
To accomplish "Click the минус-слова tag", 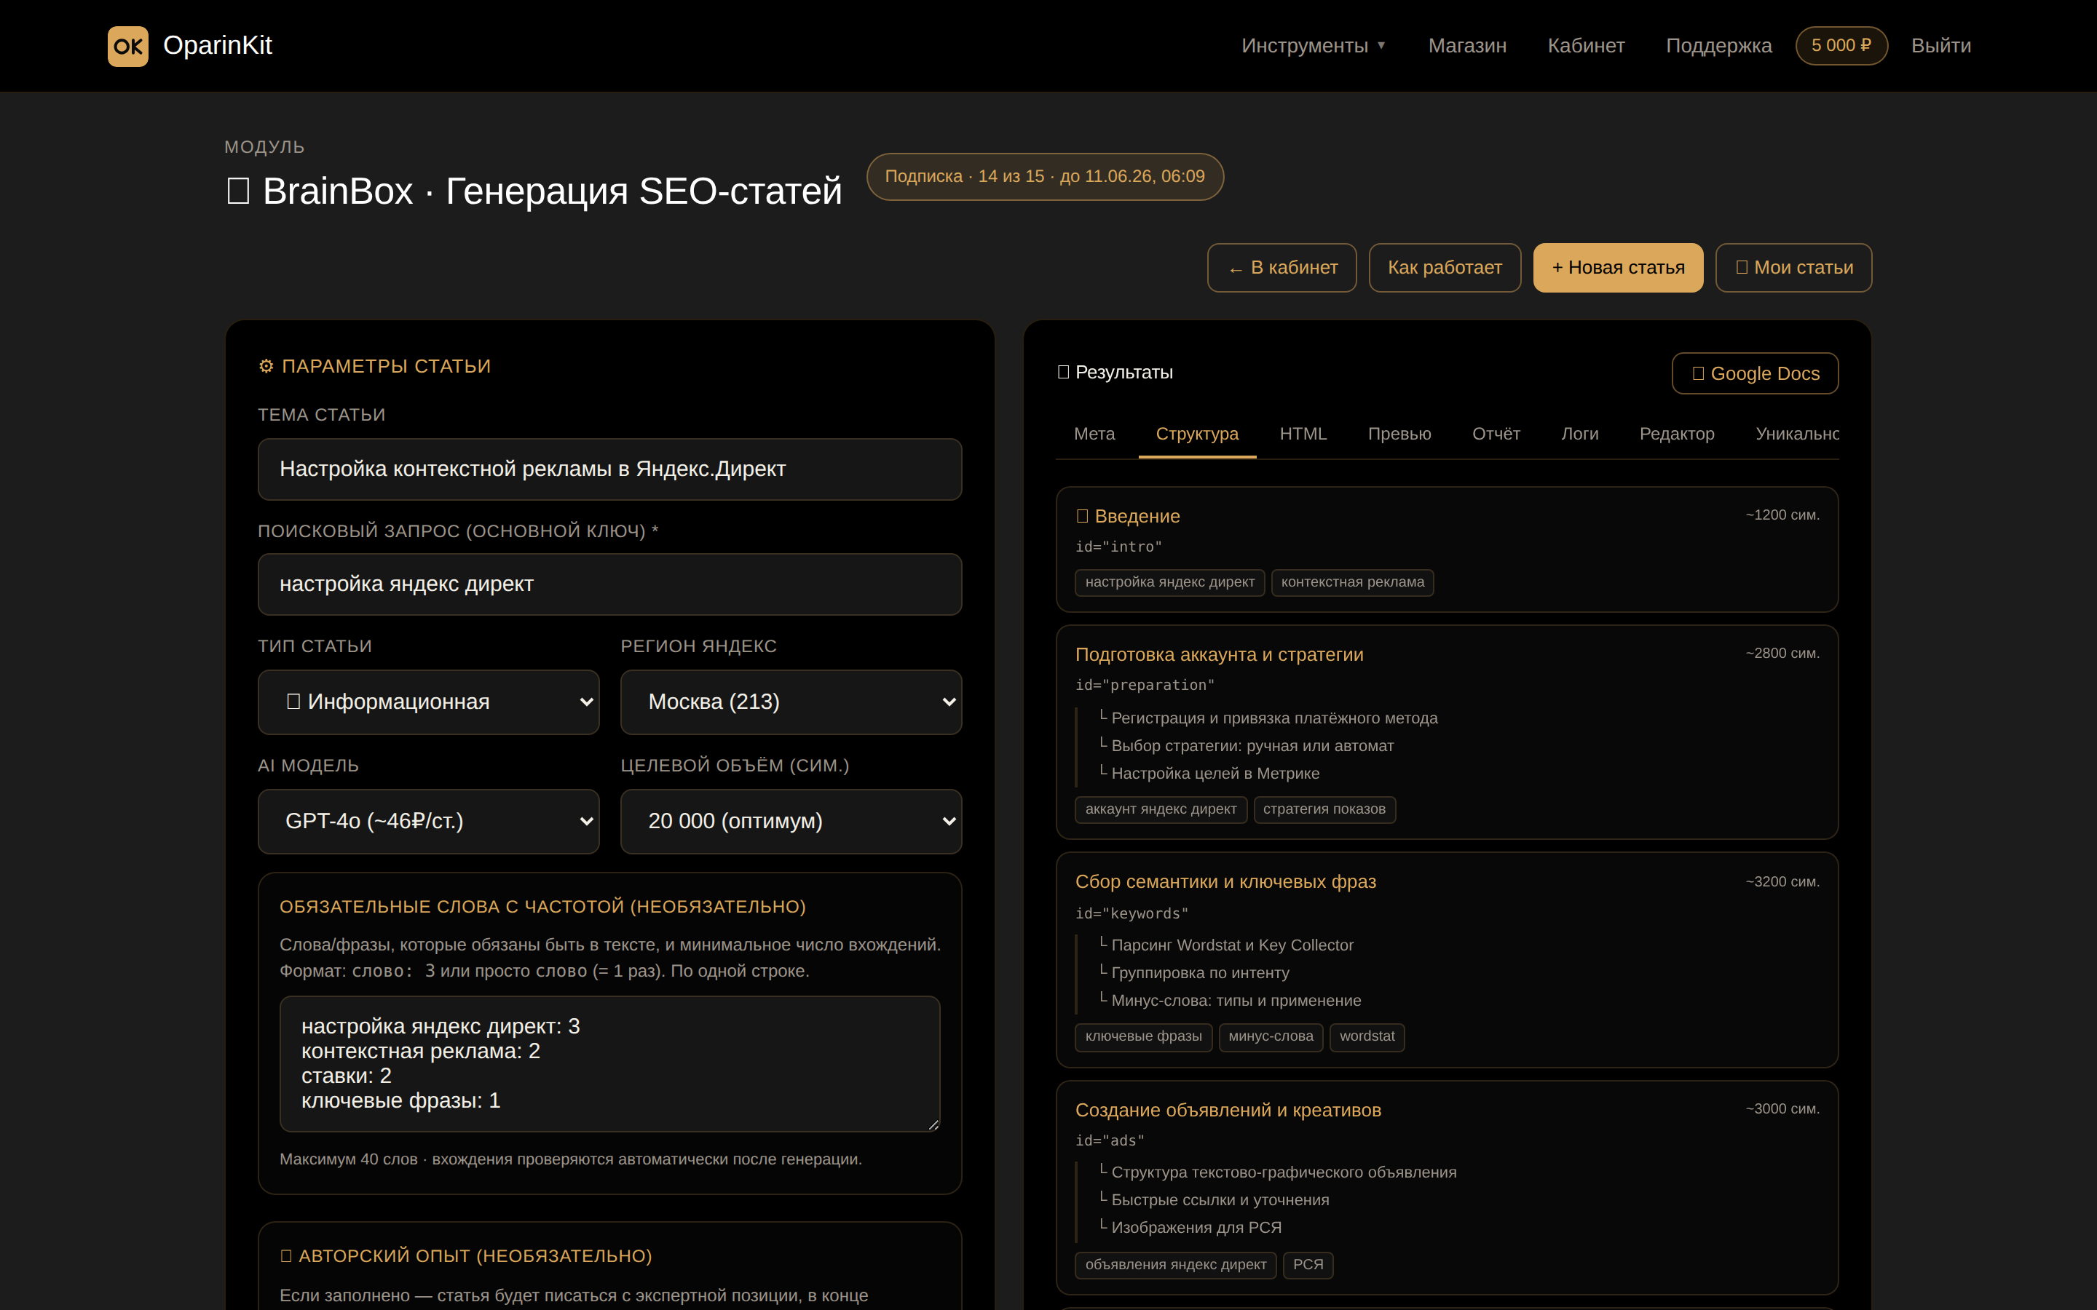I will coord(1271,1036).
